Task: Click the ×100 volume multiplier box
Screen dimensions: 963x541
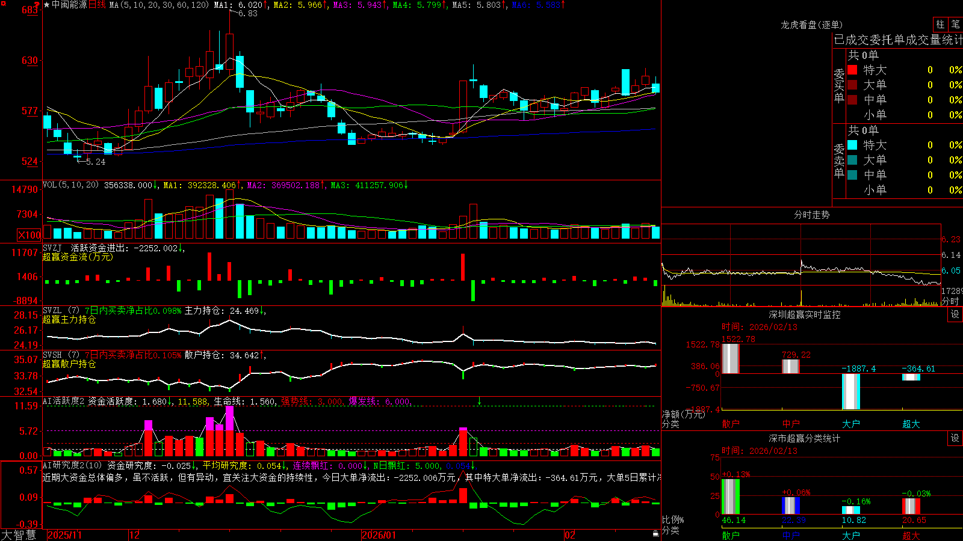Action: click(29, 235)
